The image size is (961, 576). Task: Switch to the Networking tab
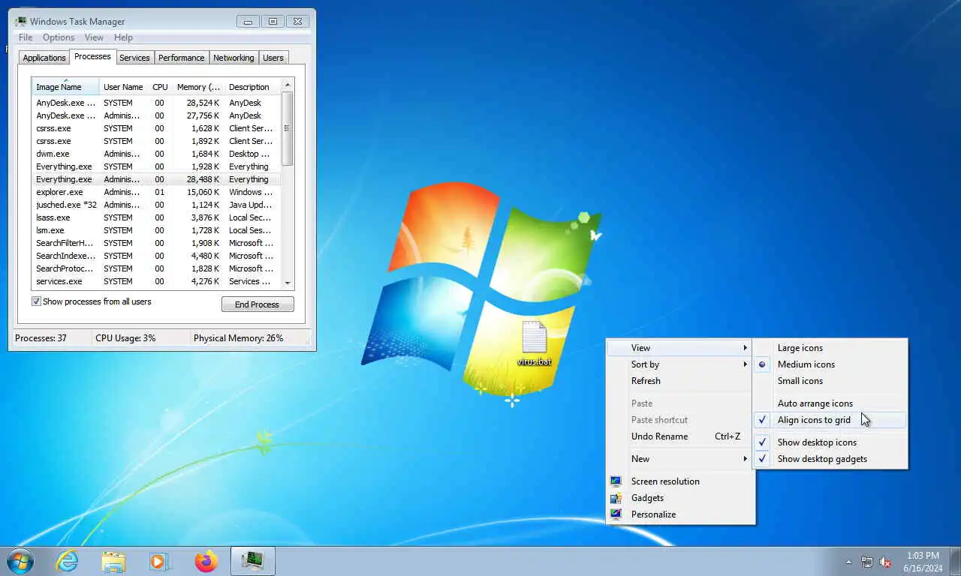233,58
